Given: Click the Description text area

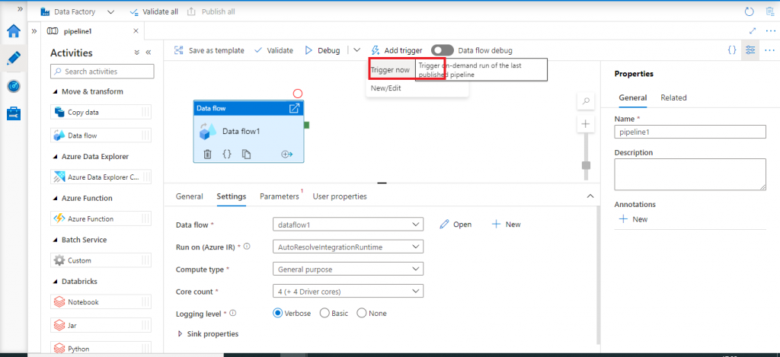Looking at the screenshot, I should click(690, 174).
